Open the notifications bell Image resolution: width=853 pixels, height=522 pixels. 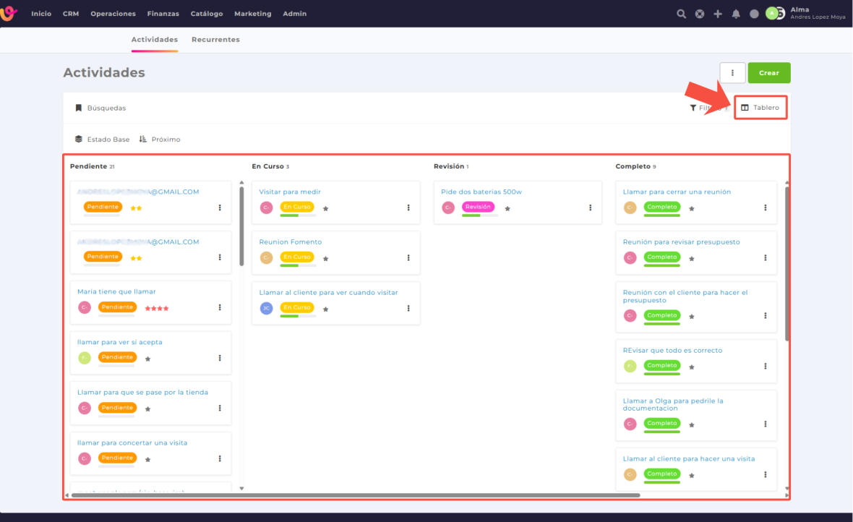point(736,14)
